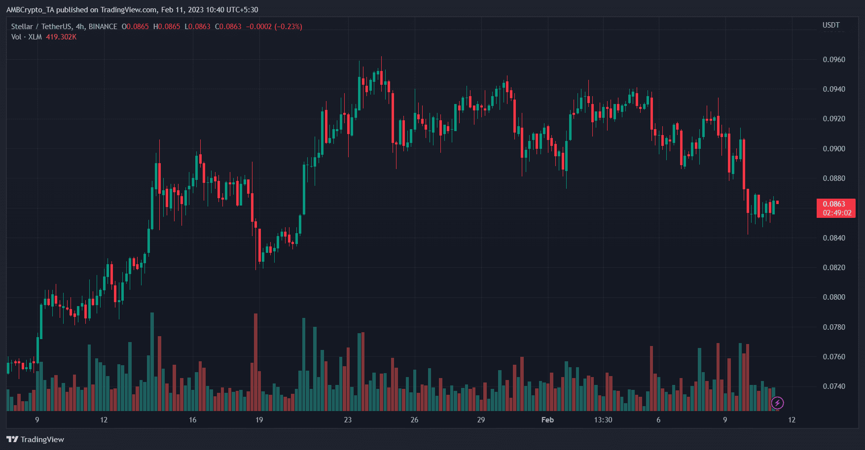Click the low price value L0.0863
The image size is (865, 450).
[198, 27]
